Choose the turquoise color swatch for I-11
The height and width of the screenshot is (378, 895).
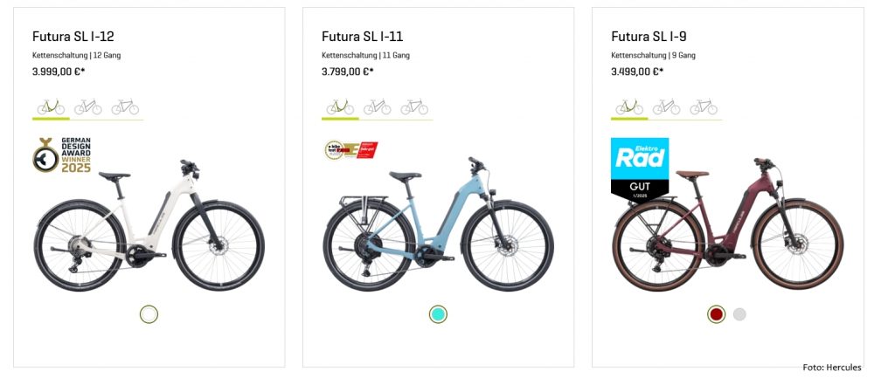click(x=438, y=314)
